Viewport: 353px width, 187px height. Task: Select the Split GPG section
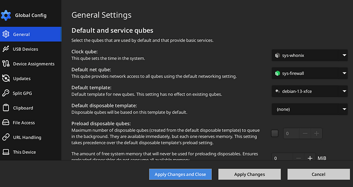coord(31,93)
